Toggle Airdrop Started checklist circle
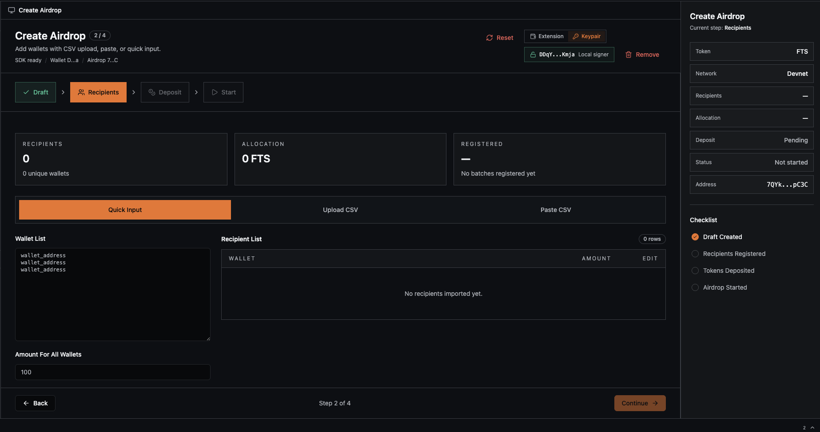 (695, 287)
